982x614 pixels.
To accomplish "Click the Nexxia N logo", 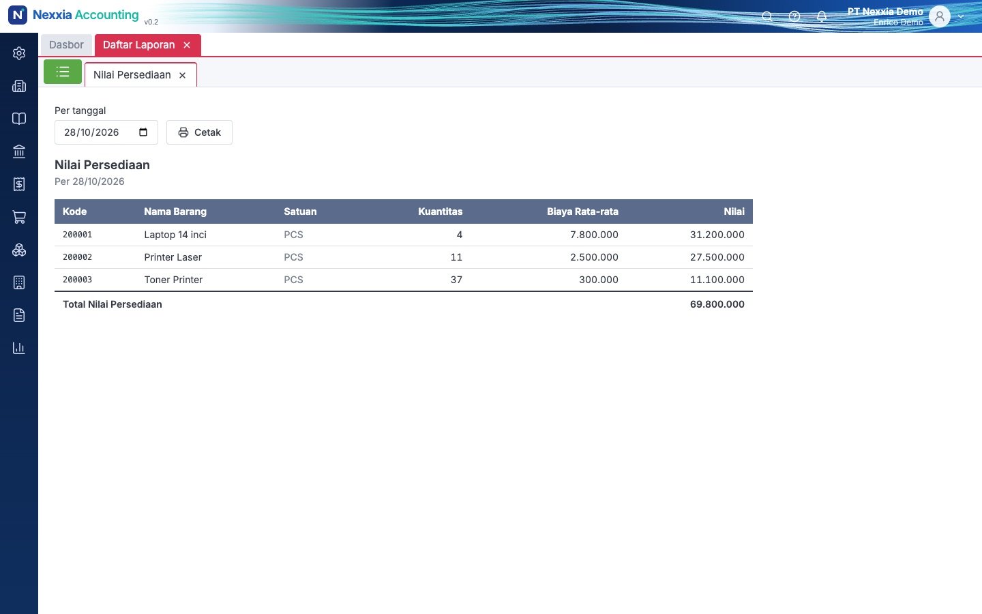I will tap(18, 15).
